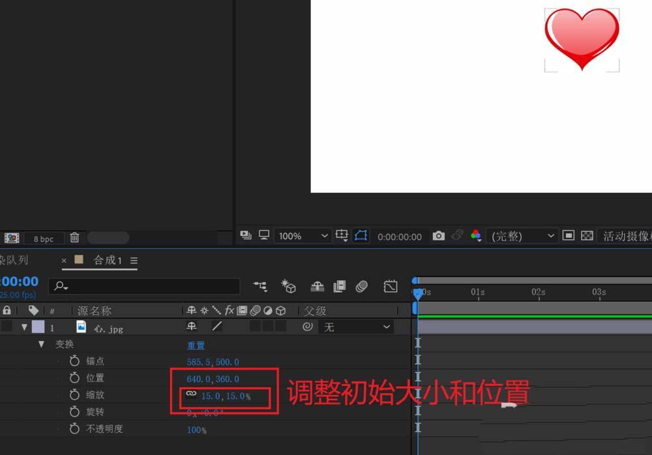Open the Graph Editor icon
The image size is (652, 455).
click(389, 287)
